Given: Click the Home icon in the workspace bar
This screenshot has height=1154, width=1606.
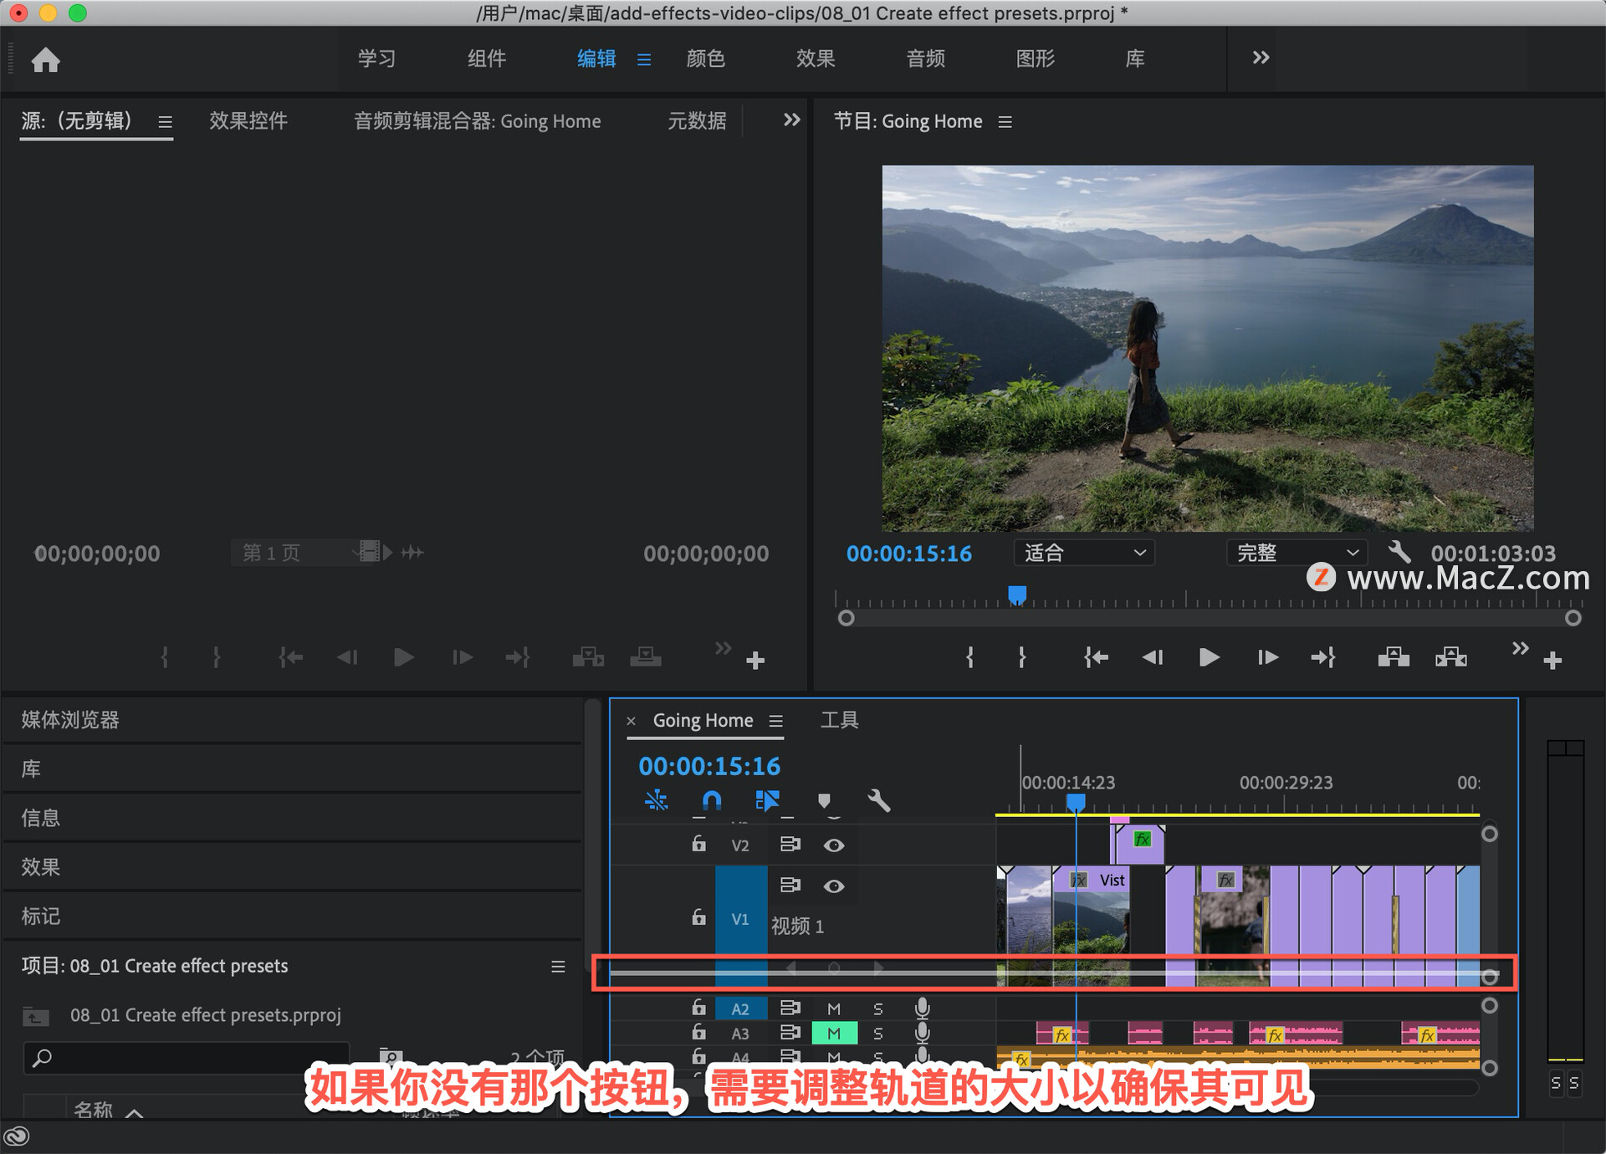Looking at the screenshot, I should click(x=45, y=59).
